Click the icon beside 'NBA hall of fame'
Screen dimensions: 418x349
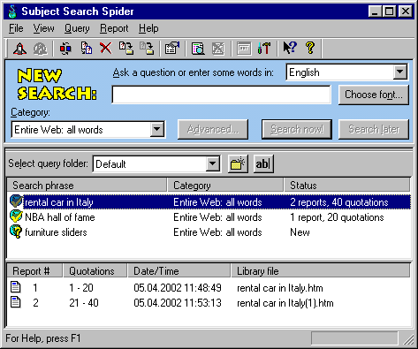coord(16,216)
